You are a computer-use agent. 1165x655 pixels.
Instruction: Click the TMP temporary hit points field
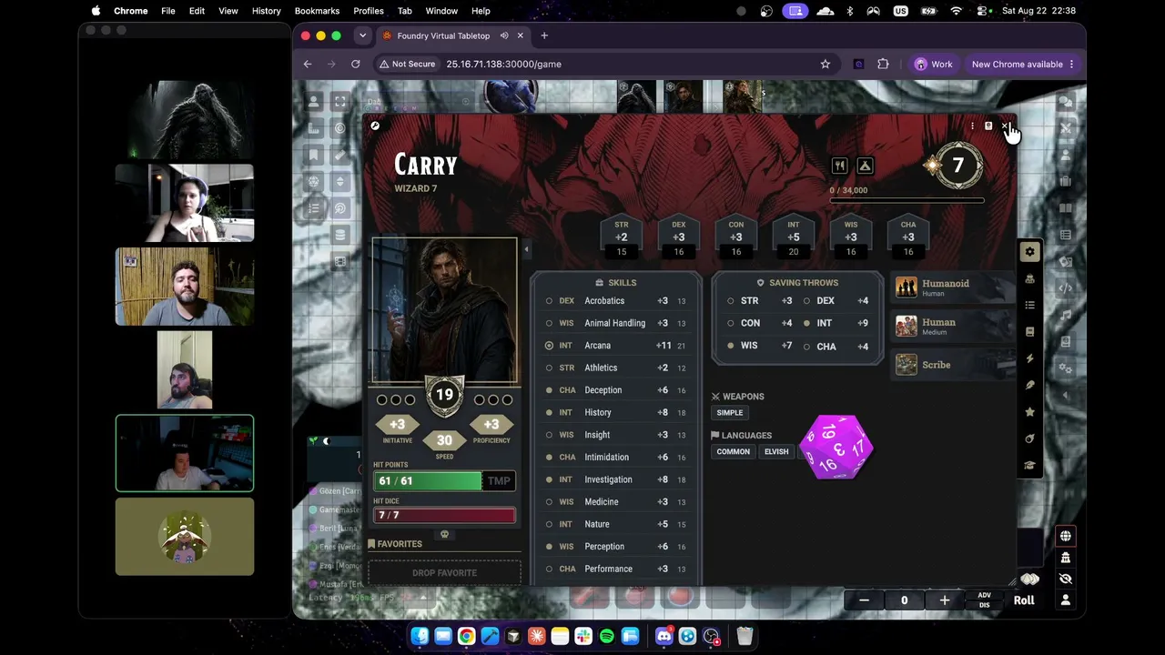pyautogui.click(x=499, y=481)
